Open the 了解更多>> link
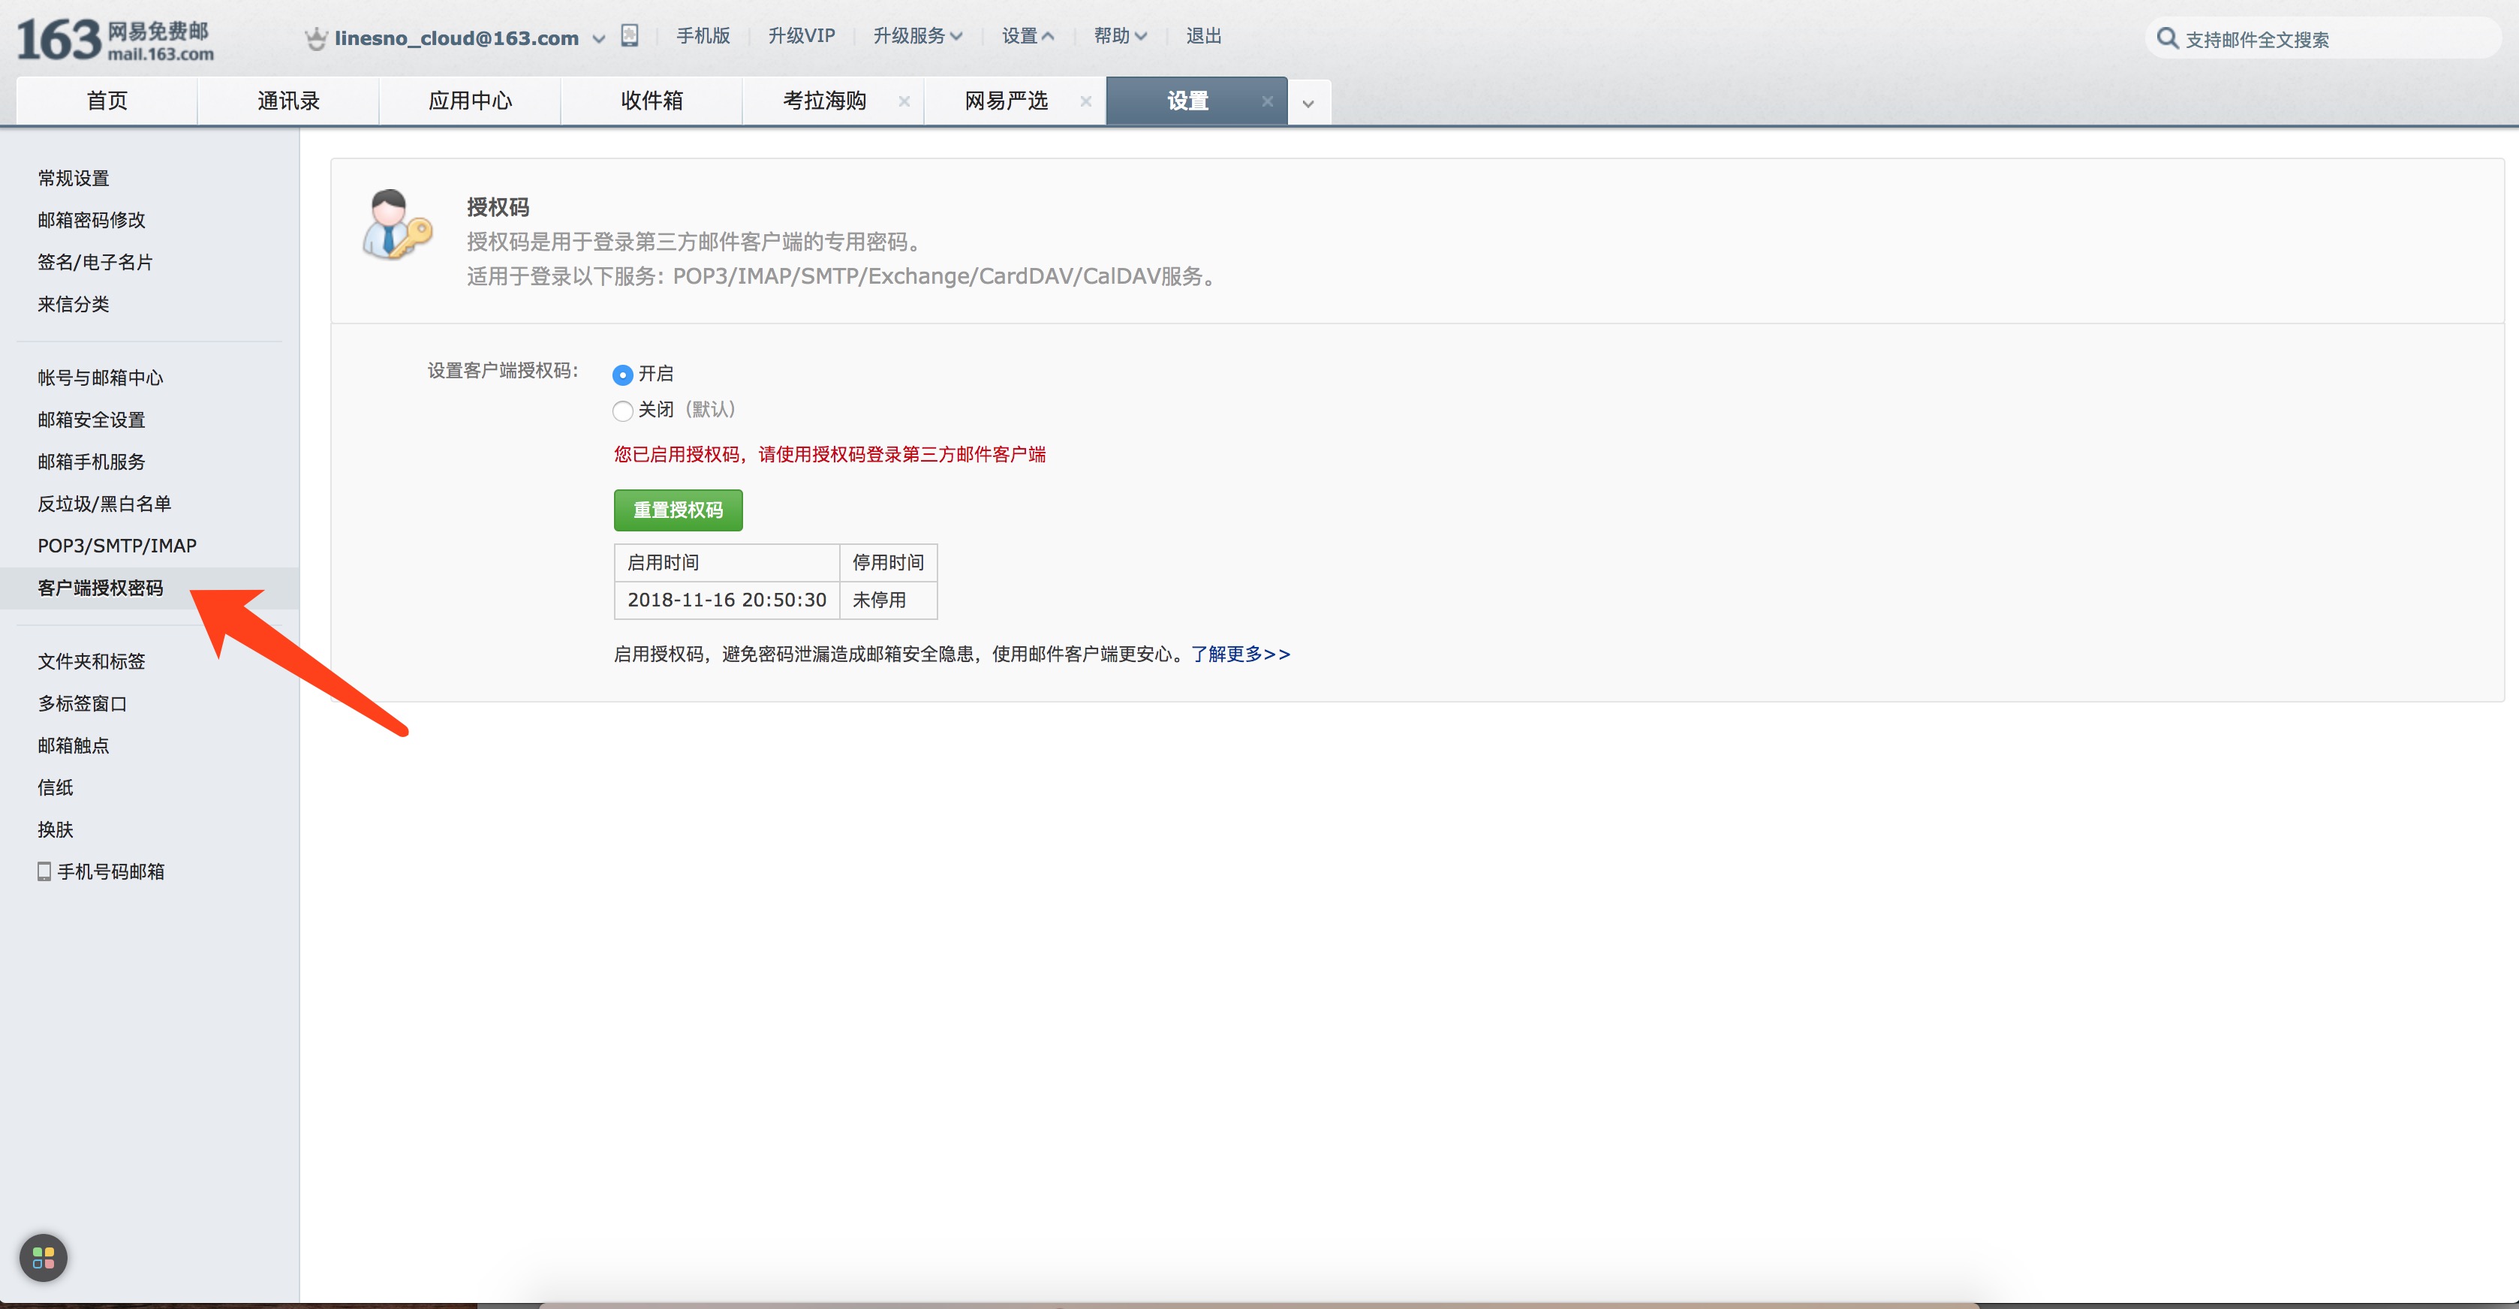 [1240, 654]
